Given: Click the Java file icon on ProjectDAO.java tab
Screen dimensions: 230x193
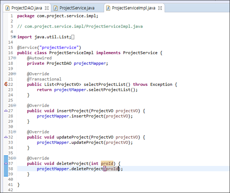Looking at the screenshot, I should 8,8.
